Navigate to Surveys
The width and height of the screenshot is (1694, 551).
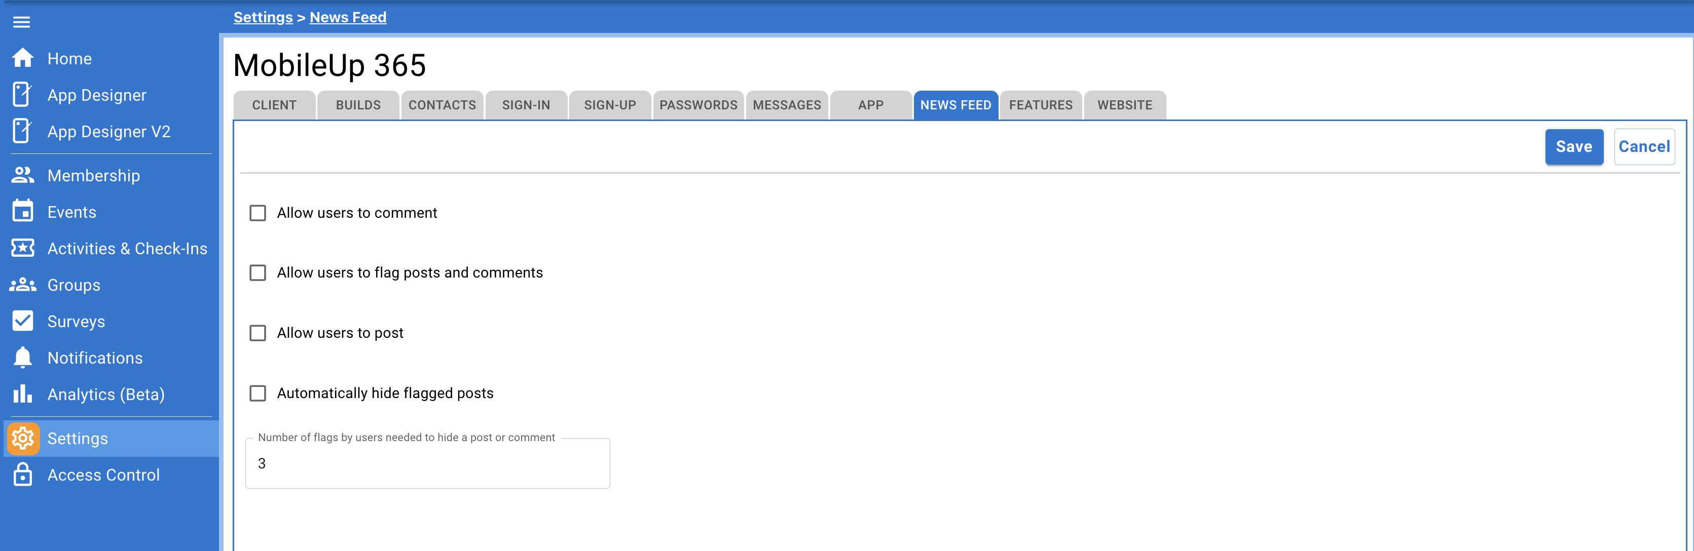pos(76,321)
